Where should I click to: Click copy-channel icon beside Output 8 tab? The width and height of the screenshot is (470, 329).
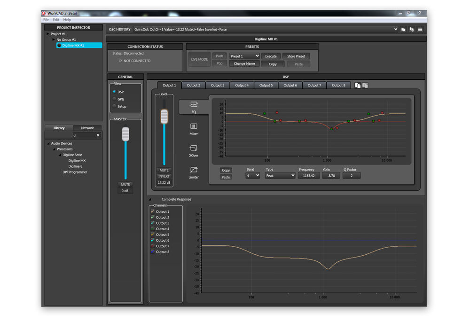358,86
